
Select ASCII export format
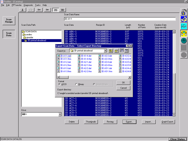[x=60, y=84]
